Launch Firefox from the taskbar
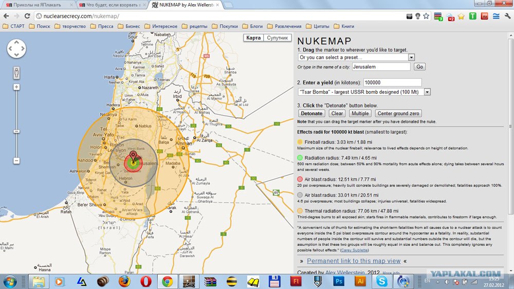The image size is (514, 289). tap(124, 281)
